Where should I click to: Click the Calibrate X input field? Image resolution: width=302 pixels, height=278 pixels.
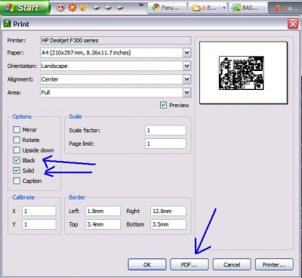[39, 211]
